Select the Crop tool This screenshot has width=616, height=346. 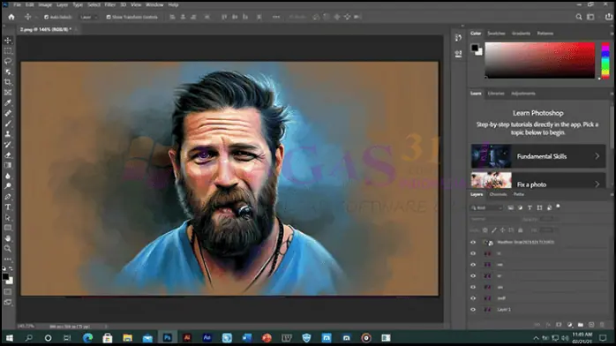8,82
